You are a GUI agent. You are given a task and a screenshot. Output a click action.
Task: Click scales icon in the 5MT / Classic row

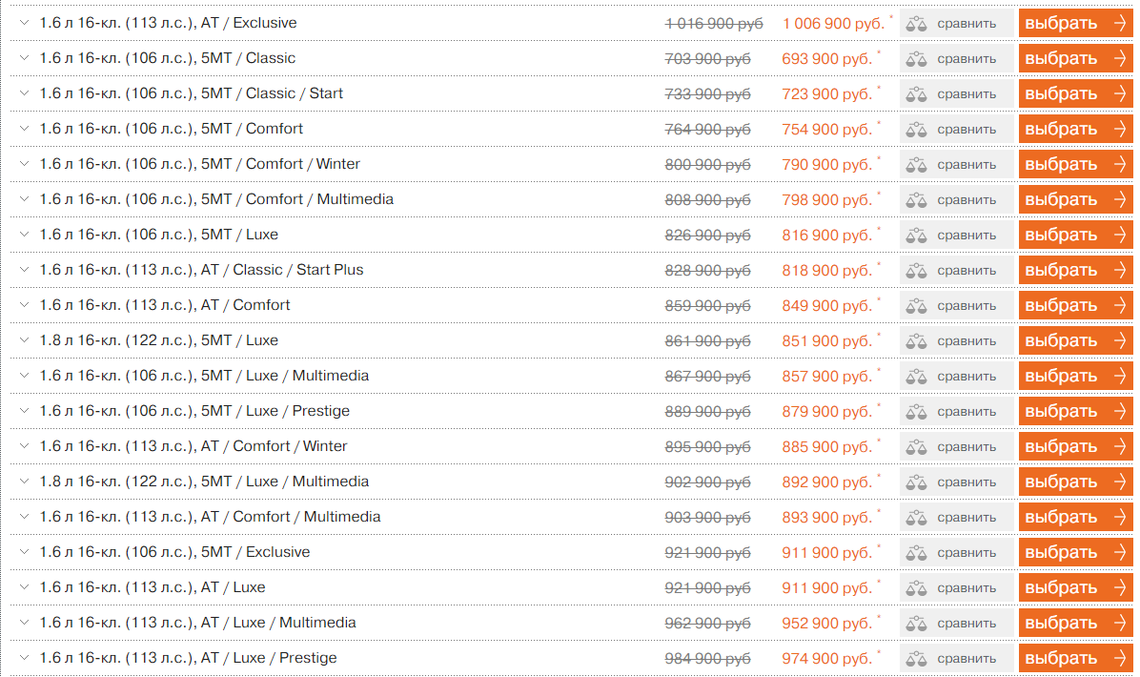click(x=916, y=59)
